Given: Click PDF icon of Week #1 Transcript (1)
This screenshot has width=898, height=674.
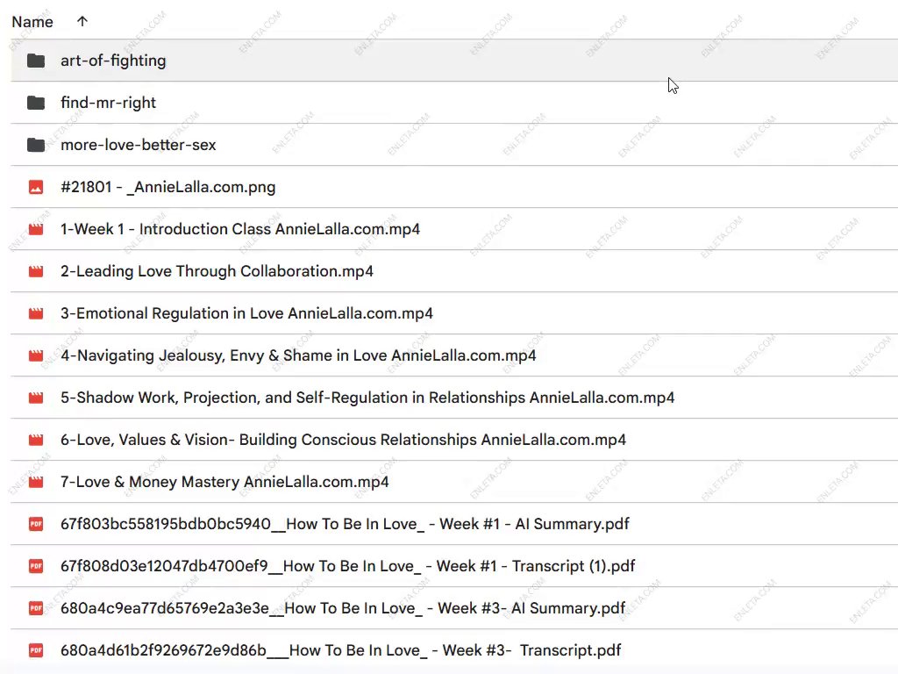Looking at the screenshot, I should [36, 566].
